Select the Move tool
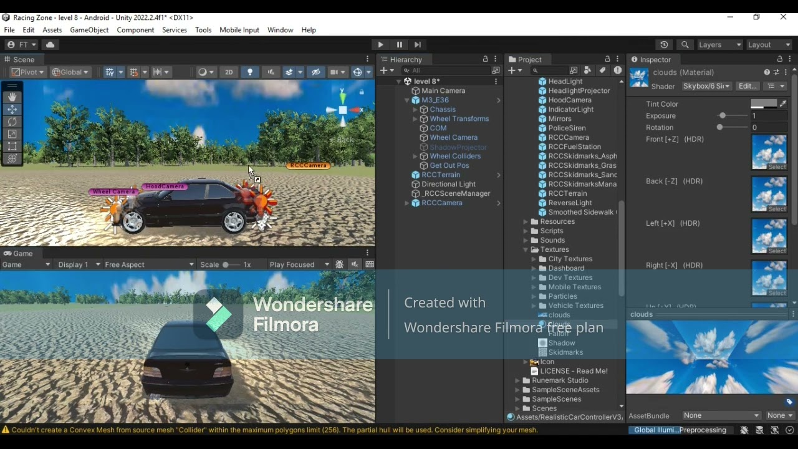This screenshot has width=798, height=449. (12, 109)
